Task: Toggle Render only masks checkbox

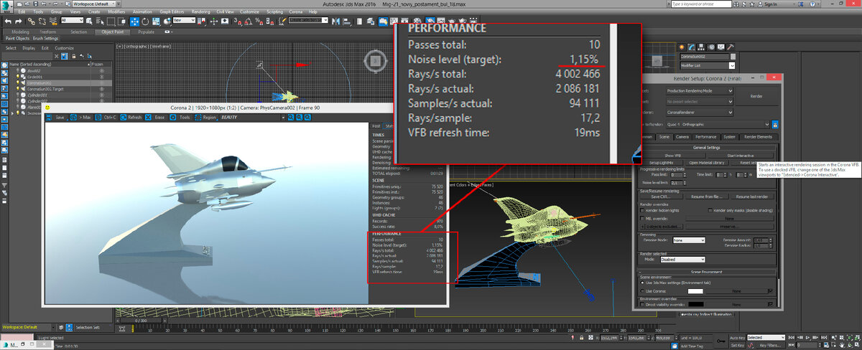Action: point(710,210)
